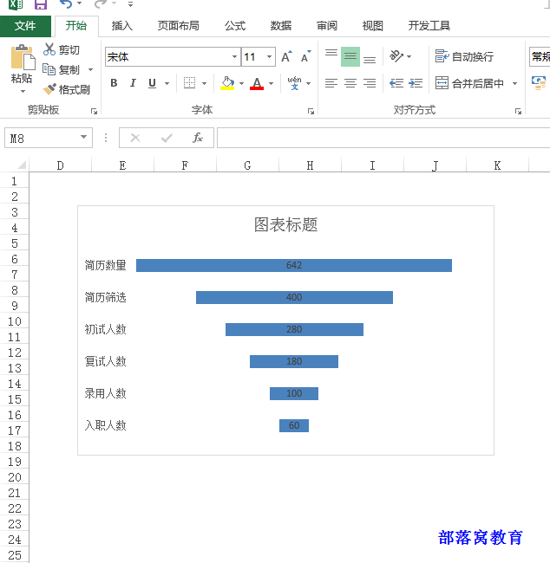Switch to the Developer (开发工具) tab
Screen dimensions: 550x563
pos(429,26)
